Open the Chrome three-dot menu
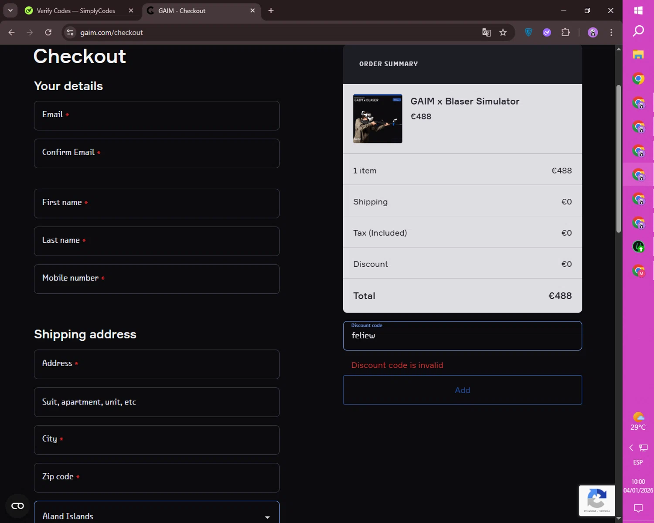Viewport: 654px width, 523px height. tap(611, 32)
